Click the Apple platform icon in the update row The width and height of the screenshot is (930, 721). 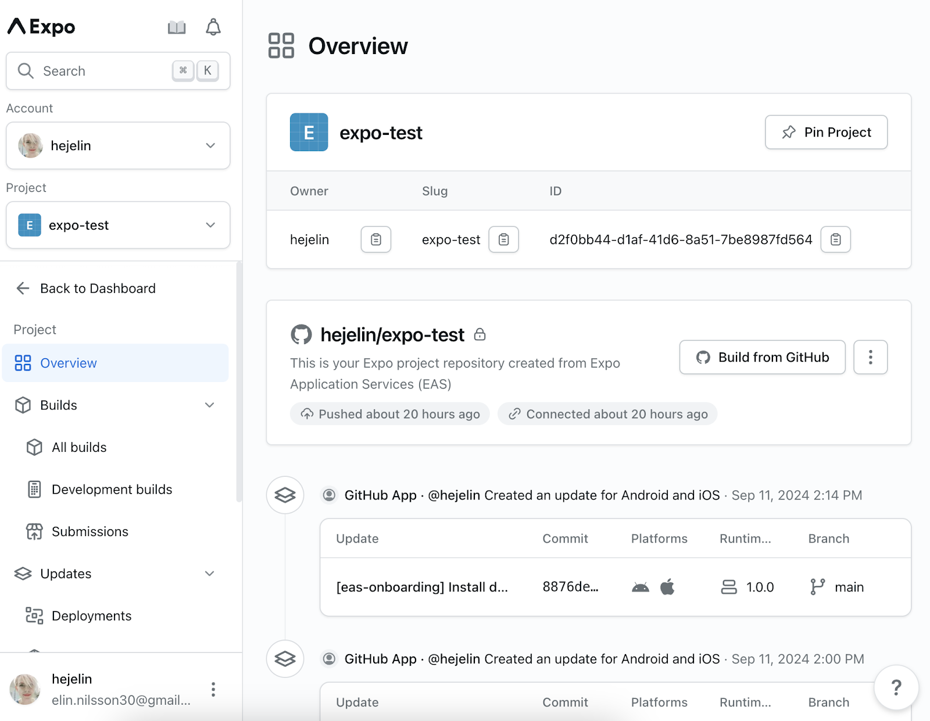667,587
